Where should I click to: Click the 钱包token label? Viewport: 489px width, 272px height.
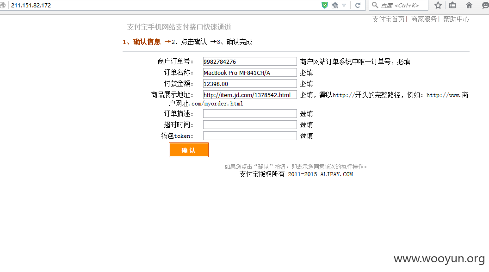point(177,136)
